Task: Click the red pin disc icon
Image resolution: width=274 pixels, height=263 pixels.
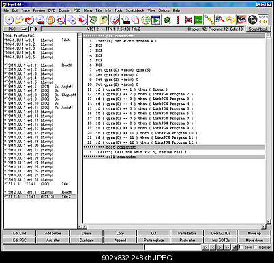Action: click(x=82, y=20)
